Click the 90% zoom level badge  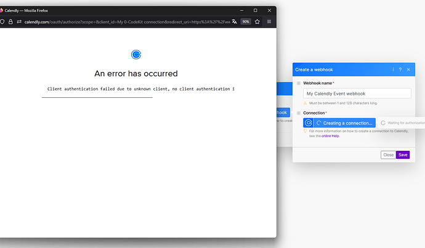tap(246, 22)
